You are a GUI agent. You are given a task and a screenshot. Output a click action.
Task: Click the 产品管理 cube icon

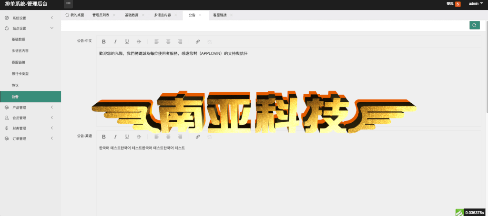pos(7,108)
